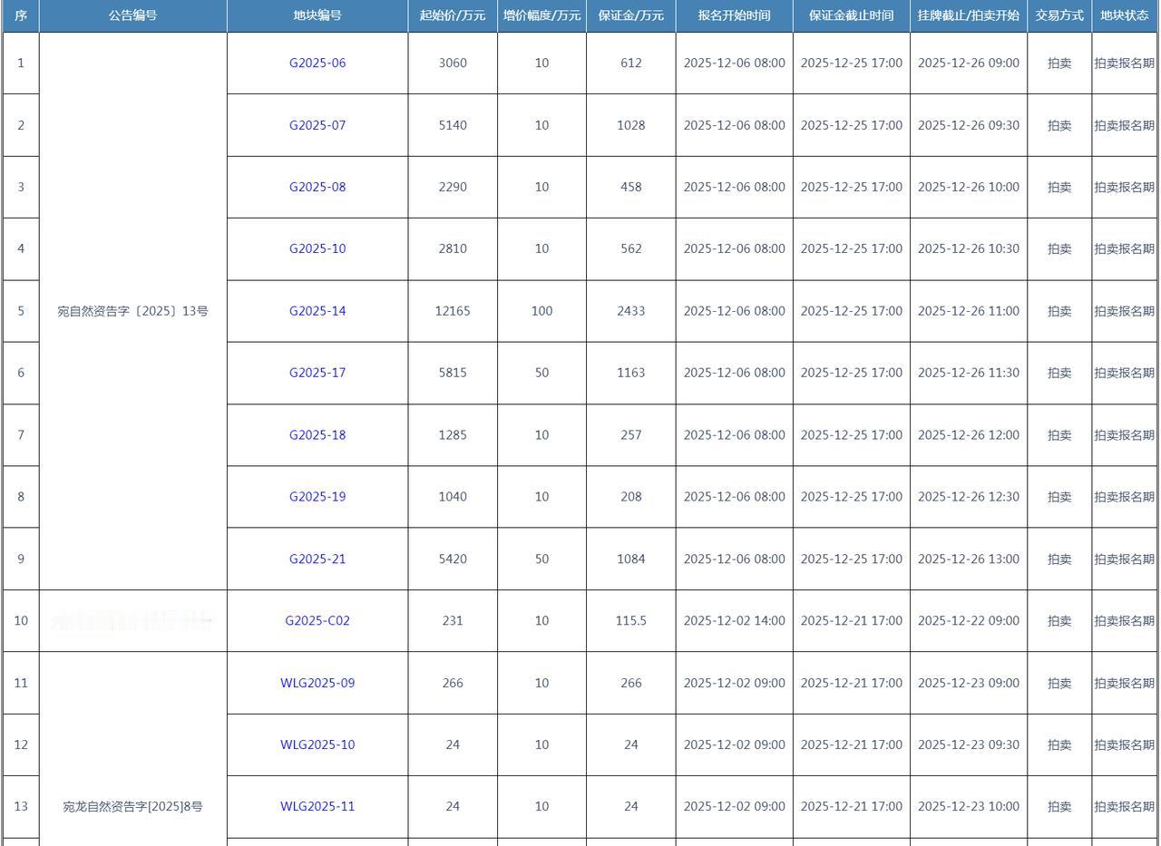Click the 报名开始时间 column header
Screen dimensions: 1161x846
[735, 15]
